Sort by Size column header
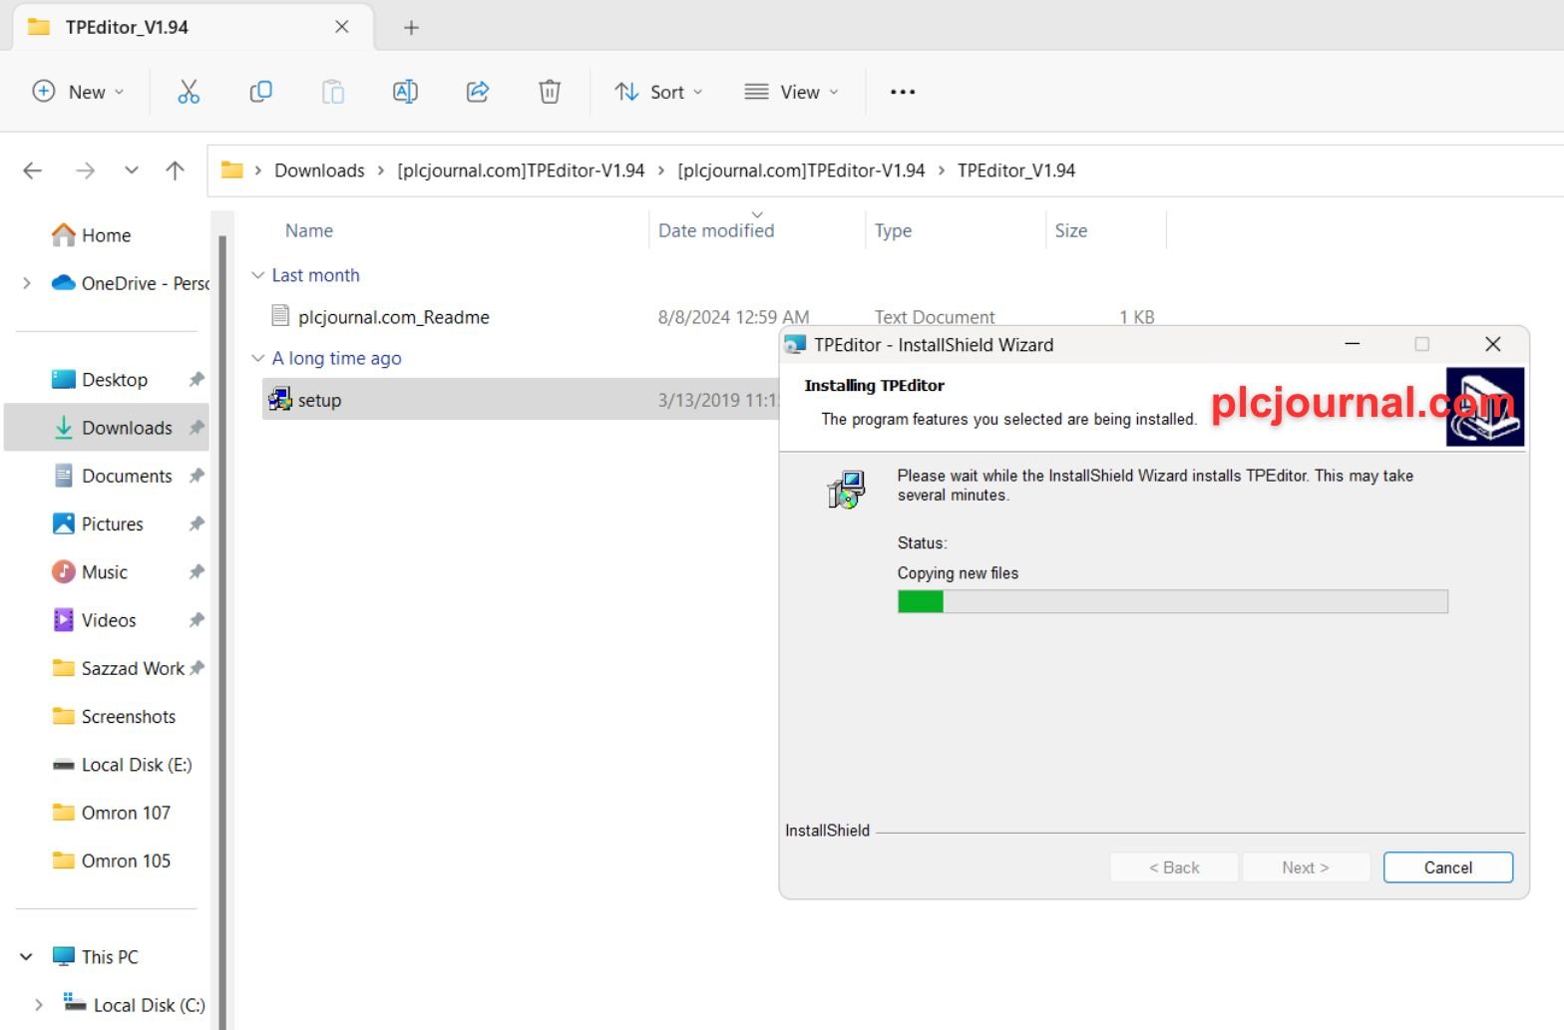This screenshot has height=1030, width=1564. 1071,230
